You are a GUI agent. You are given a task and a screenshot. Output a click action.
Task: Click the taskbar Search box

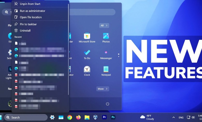pyautogui.click(x=26, y=118)
